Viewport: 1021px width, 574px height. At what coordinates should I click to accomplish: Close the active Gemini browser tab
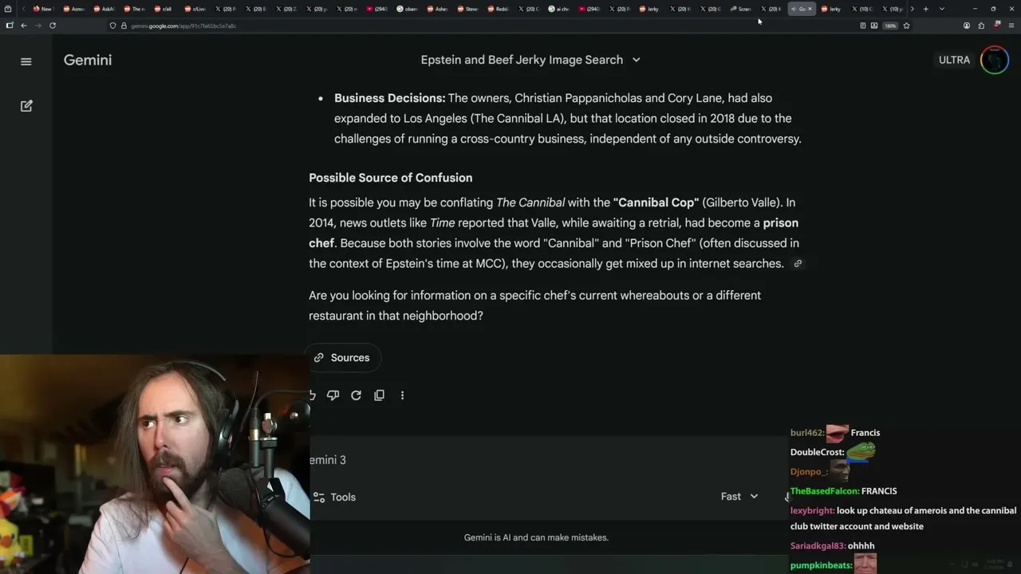click(810, 9)
